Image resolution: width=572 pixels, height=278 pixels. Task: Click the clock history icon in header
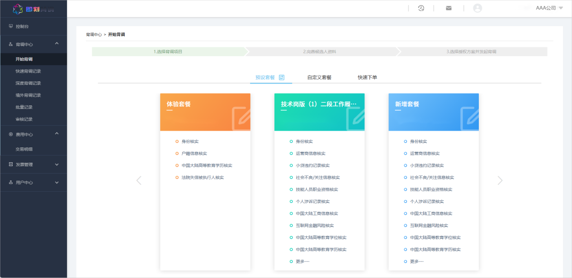(421, 8)
